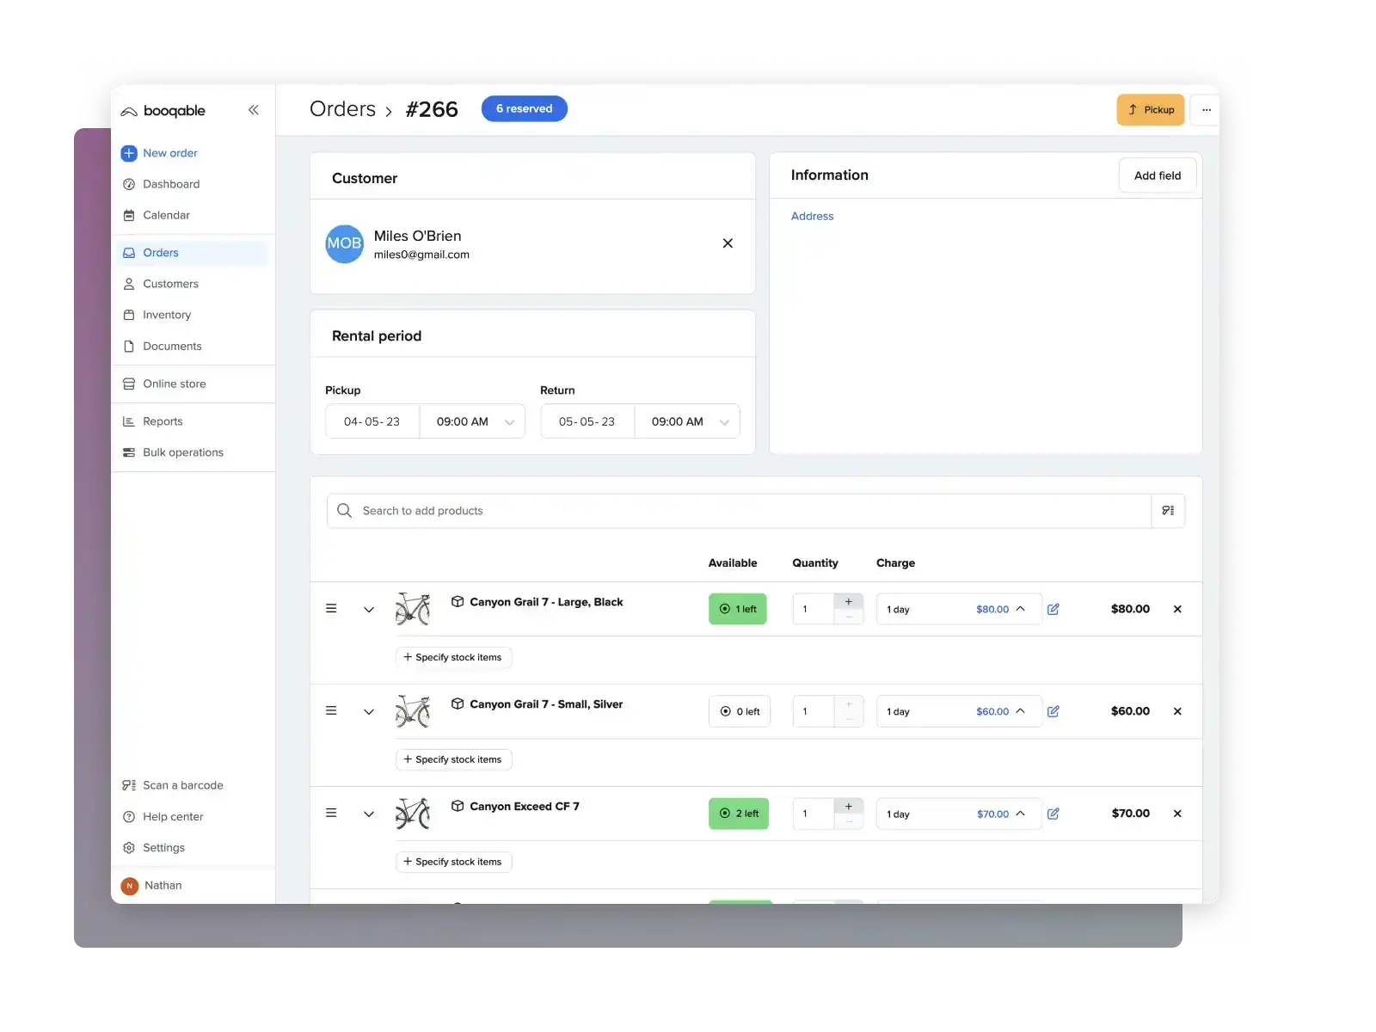
Task: Edit charge for Canyon Grail 7 Large, Black
Action: (x=1053, y=609)
